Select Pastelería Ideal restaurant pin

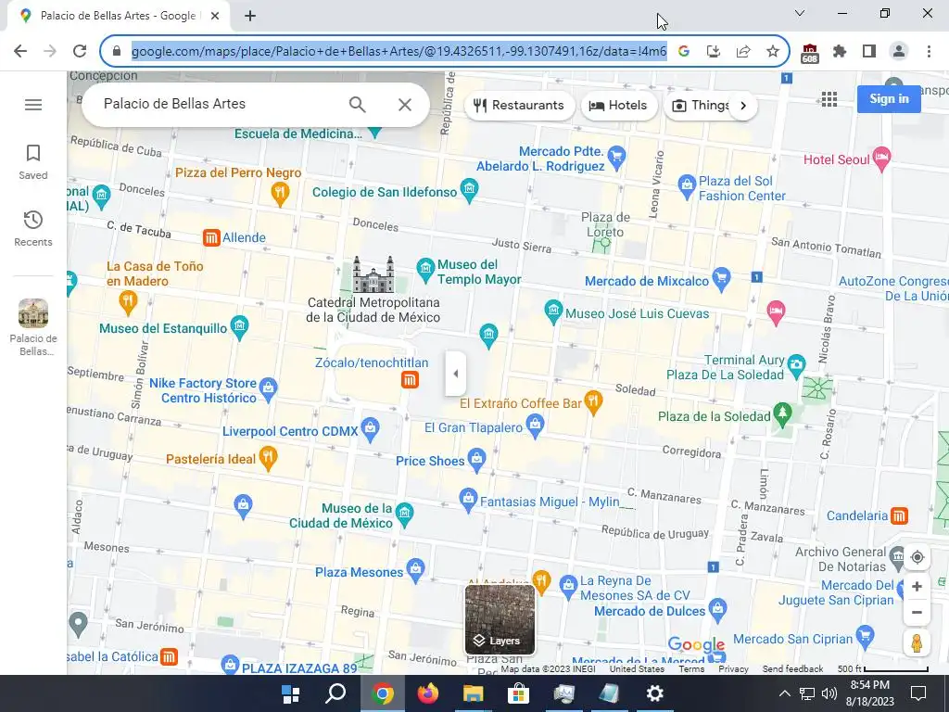click(x=268, y=459)
